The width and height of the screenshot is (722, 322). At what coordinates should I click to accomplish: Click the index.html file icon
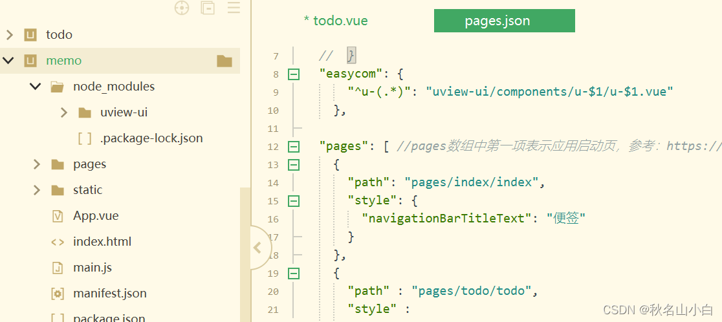coord(57,242)
